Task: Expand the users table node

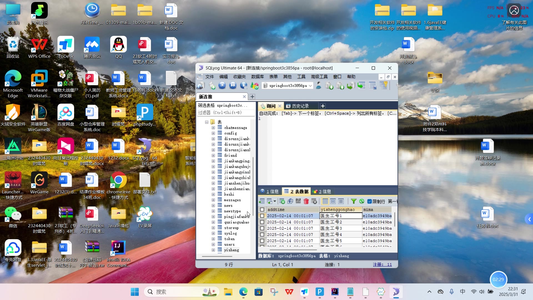Action: coord(213,244)
